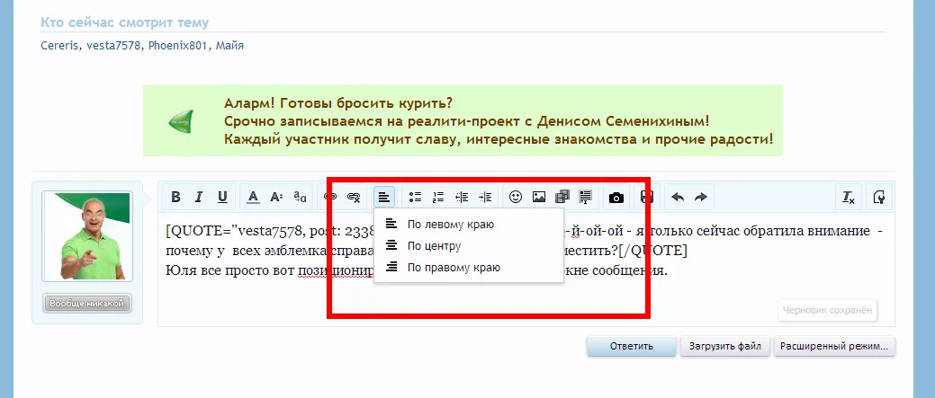Open user profile link Phoenix801

tap(176, 46)
